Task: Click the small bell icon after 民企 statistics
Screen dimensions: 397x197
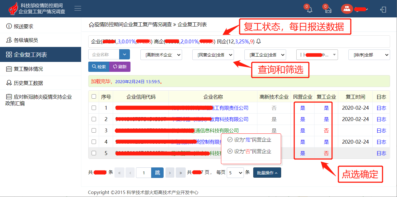Action: coord(259,41)
